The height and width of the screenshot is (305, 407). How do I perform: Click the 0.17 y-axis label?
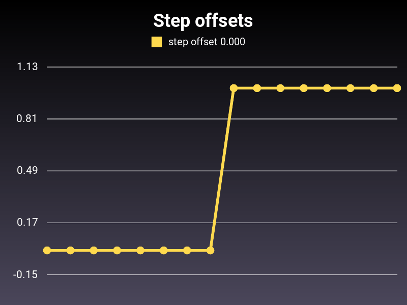point(27,223)
